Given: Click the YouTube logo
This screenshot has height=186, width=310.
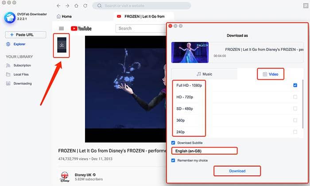Looking at the screenshot, I should pyautogui.click(x=81, y=28).
